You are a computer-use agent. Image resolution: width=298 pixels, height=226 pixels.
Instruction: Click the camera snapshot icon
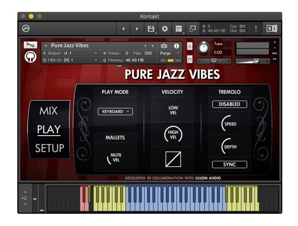pyautogui.click(x=164, y=46)
